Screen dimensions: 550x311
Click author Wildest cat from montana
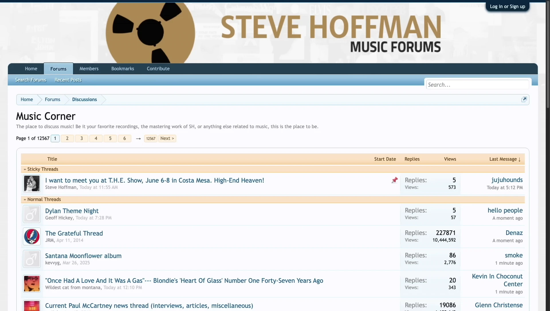coord(73,288)
